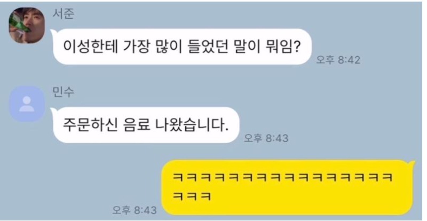The image size is (427, 221).
Task: Click the 오후 8:43 timestamp beside 민수's message
Action: point(266,138)
